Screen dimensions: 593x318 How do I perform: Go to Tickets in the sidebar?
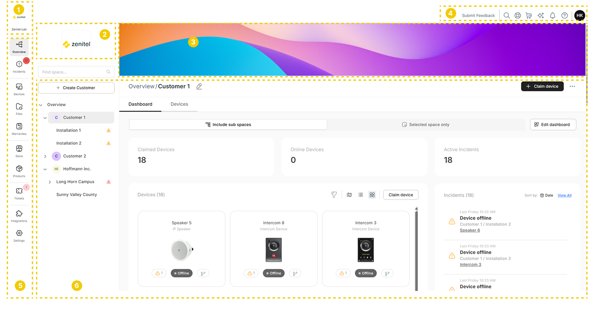(19, 192)
